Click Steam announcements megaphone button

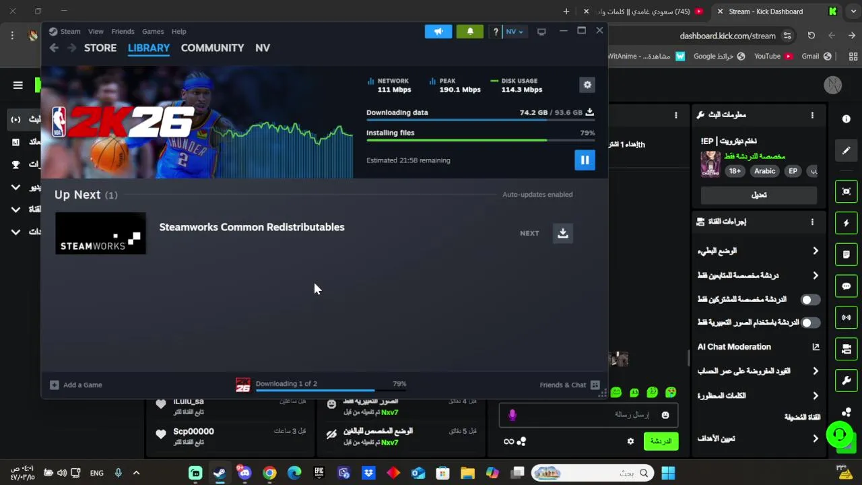438,32
